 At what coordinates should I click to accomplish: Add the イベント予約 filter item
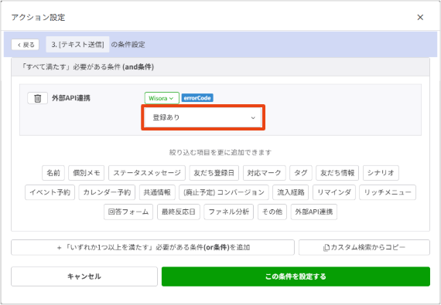[x=50, y=192]
